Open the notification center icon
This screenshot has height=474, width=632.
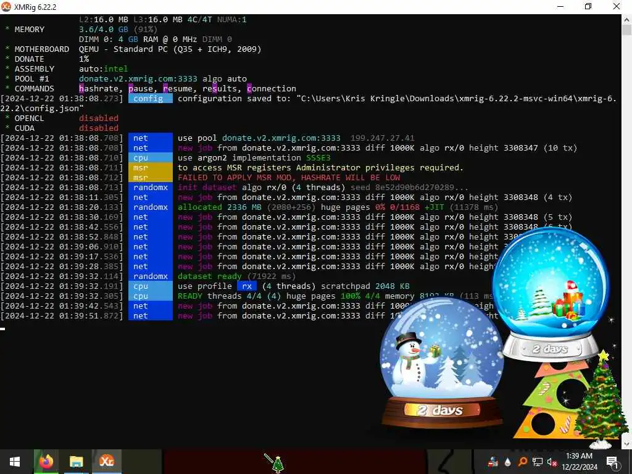click(612, 462)
